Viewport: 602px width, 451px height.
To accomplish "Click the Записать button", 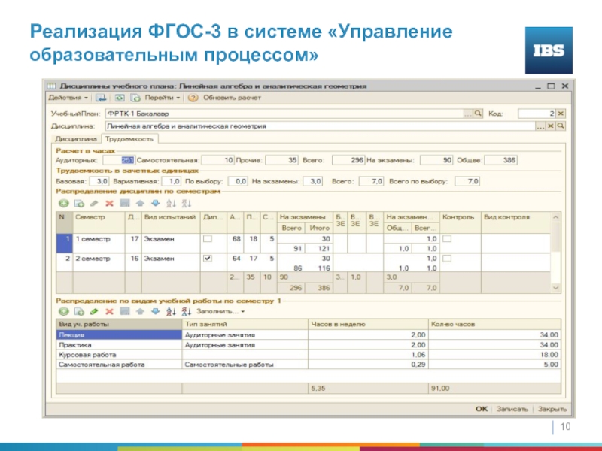I will pyautogui.click(x=512, y=409).
